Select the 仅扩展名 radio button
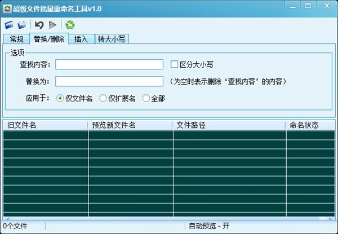 pyautogui.click(x=103, y=98)
